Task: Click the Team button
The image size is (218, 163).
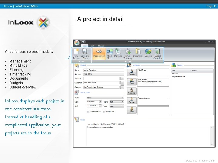Action: click(132, 81)
